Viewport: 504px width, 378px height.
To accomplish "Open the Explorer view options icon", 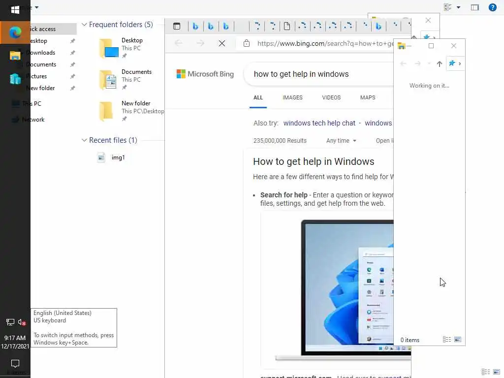I will 448,7.
